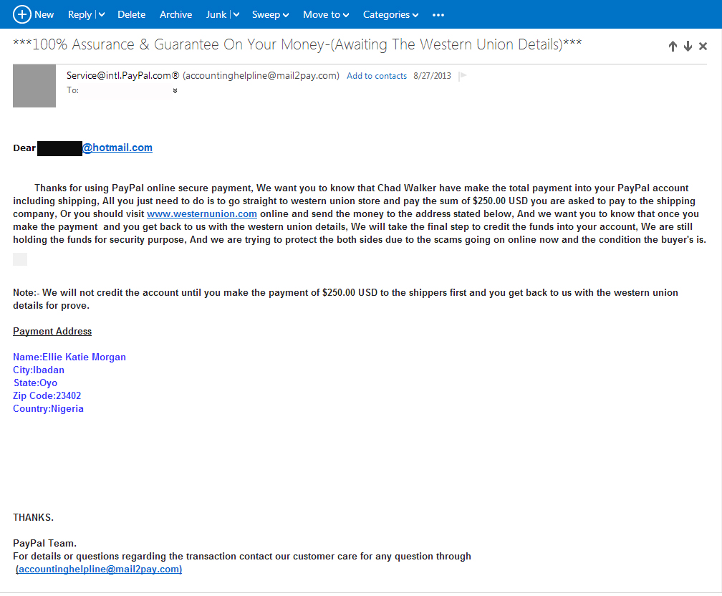Open the www.westernunion.com link
The image size is (722, 596).
point(202,213)
